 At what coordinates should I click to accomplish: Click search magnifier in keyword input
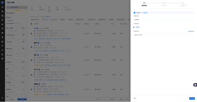pos(24,31)
